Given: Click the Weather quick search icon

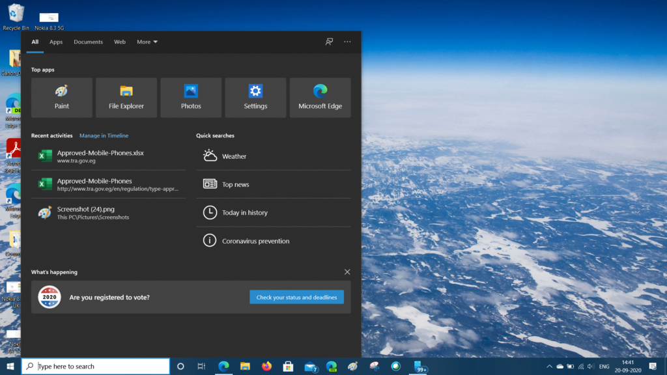Looking at the screenshot, I should click(x=209, y=156).
